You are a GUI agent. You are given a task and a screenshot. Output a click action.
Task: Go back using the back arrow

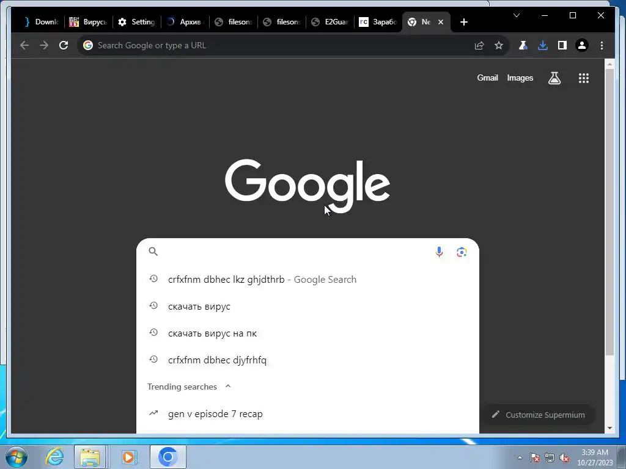pyautogui.click(x=24, y=45)
